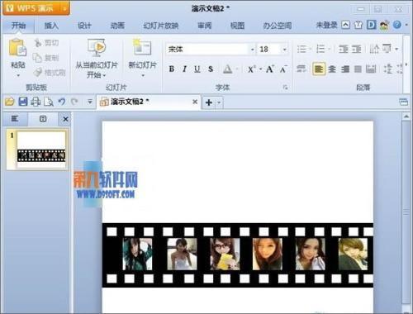Open the 动画 ribbon tab

[x=117, y=26]
